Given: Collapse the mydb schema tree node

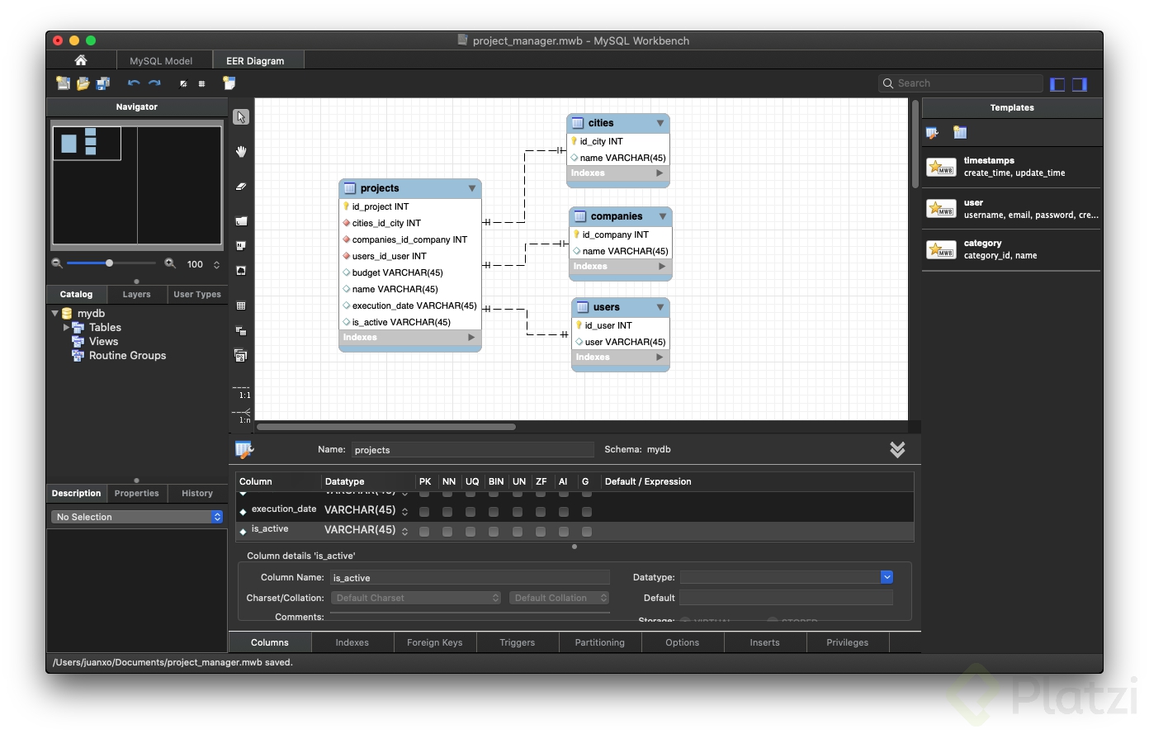Looking at the screenshot, I should coord(55,314).
